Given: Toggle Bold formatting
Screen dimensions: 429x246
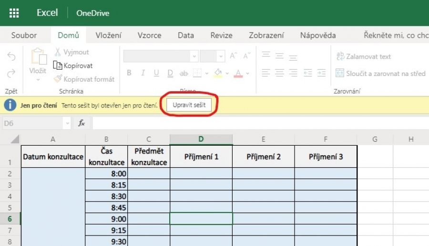Looking at the screenshot, I should pos(129,73).
